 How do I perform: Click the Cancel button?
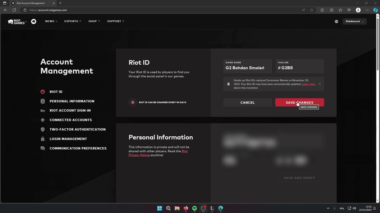247,102
